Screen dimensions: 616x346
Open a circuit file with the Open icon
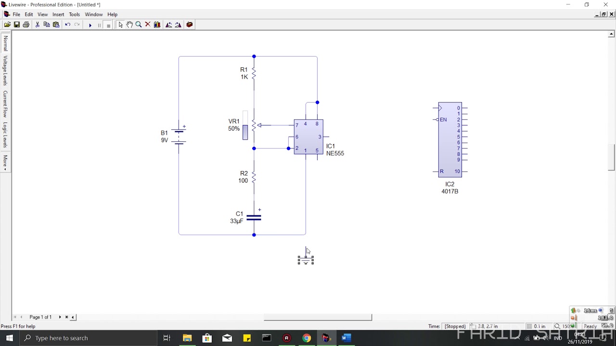[x=7, y=25]
